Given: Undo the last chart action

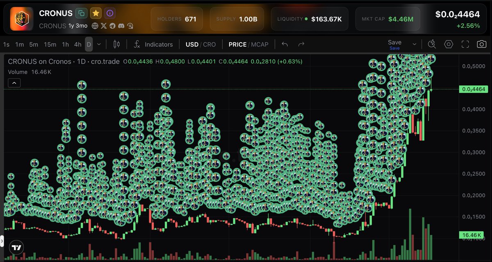Looking at the screenshot, I should (x=285, y=44).
